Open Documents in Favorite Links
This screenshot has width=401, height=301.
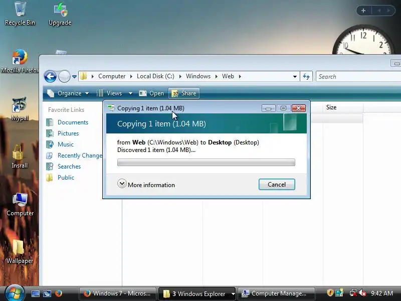[73, 122]
